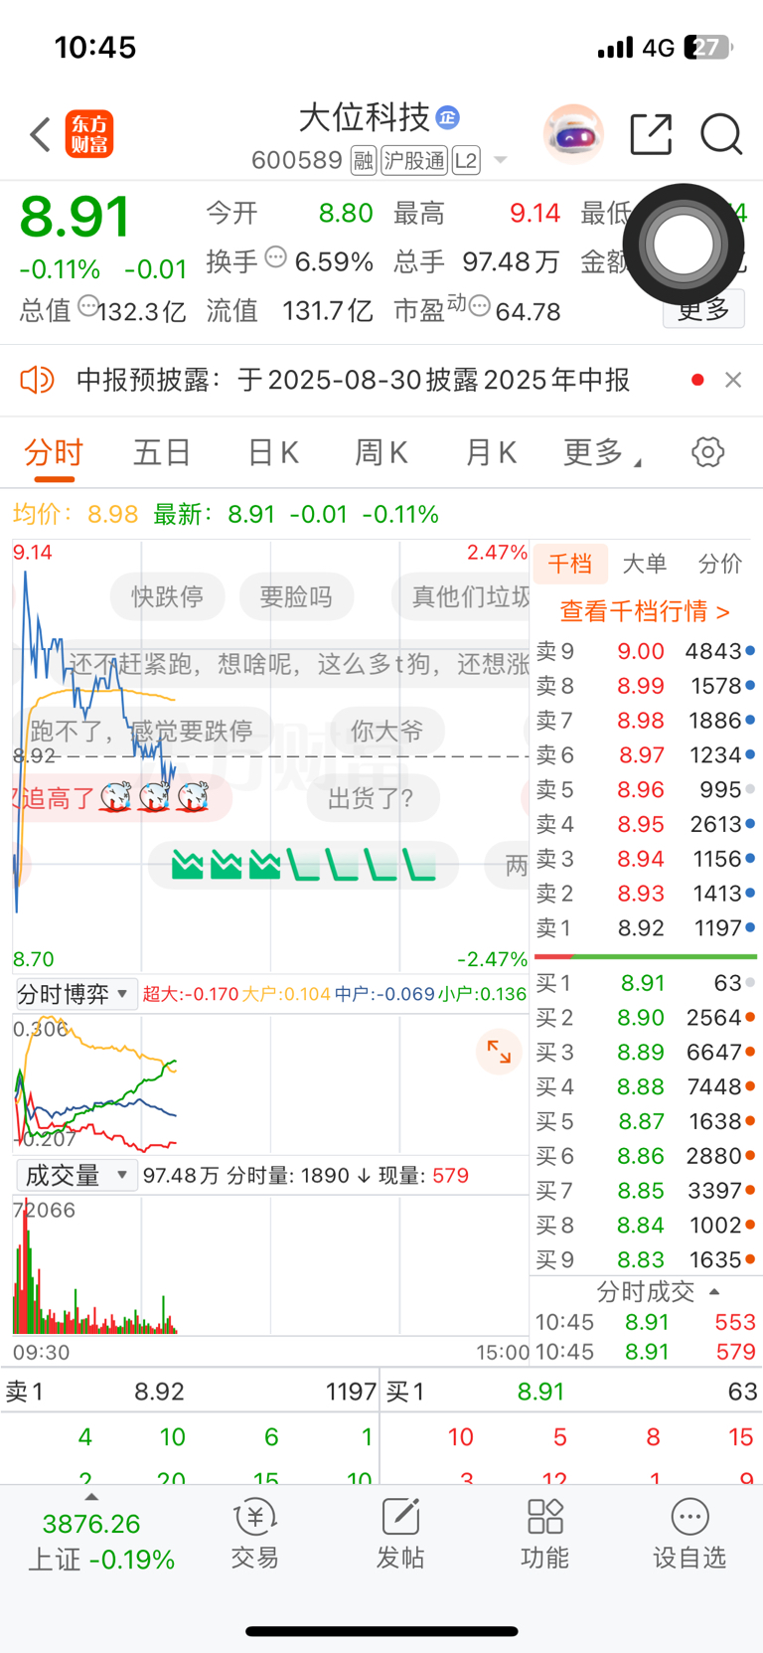This screenshot has width=763, height=1653.
Task: Tap the 融 margin tag
Action: point(364,160)
